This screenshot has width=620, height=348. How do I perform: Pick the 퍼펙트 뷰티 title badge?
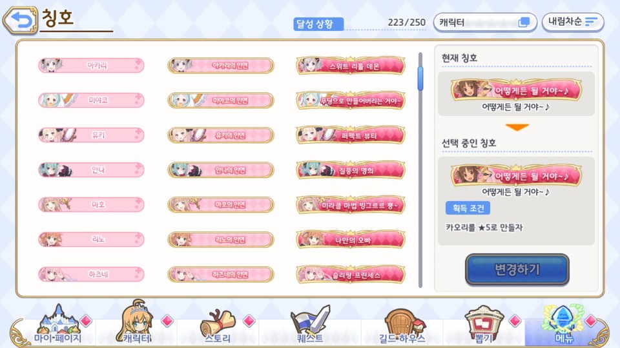pyautogui.click(x=351, y=136)
